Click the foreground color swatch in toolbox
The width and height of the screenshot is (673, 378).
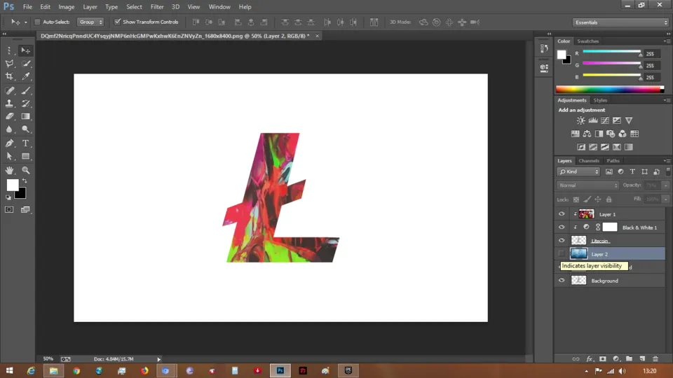point(13,185)
